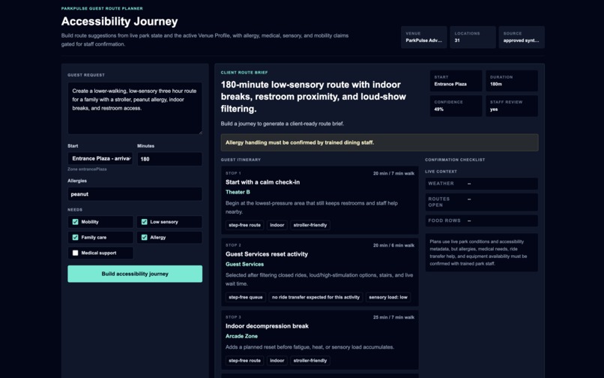The width and height of the screenshot is (604, 378).
Task: Select the Stop 1 title "Start with a calm check-in"
Action: (x=263, y=182)
